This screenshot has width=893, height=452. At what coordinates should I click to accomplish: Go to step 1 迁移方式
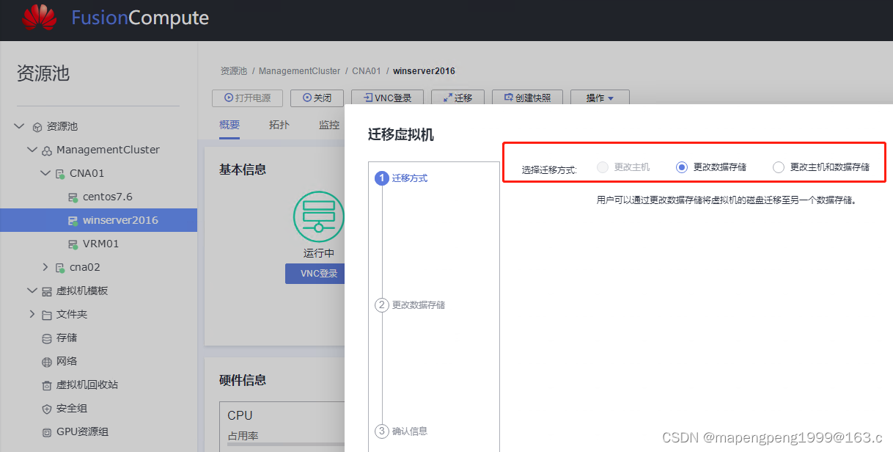coord(402,178)
